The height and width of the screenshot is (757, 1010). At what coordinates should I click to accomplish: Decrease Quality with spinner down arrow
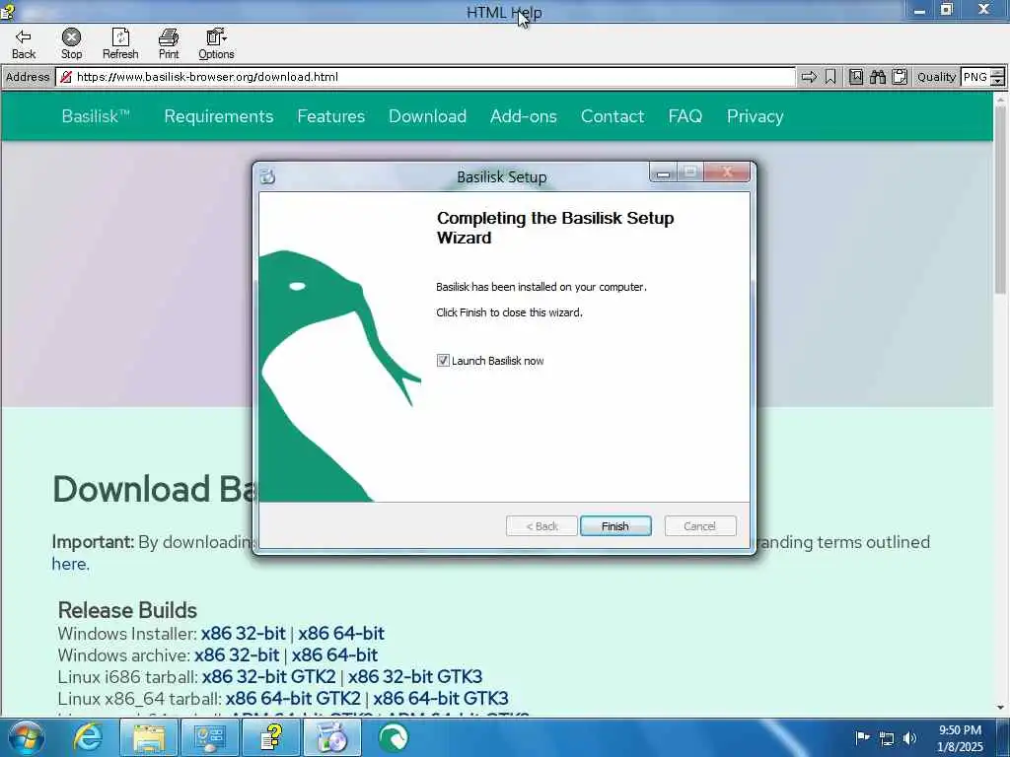997,82
